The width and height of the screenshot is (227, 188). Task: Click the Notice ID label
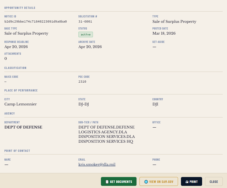pos(10,16)
